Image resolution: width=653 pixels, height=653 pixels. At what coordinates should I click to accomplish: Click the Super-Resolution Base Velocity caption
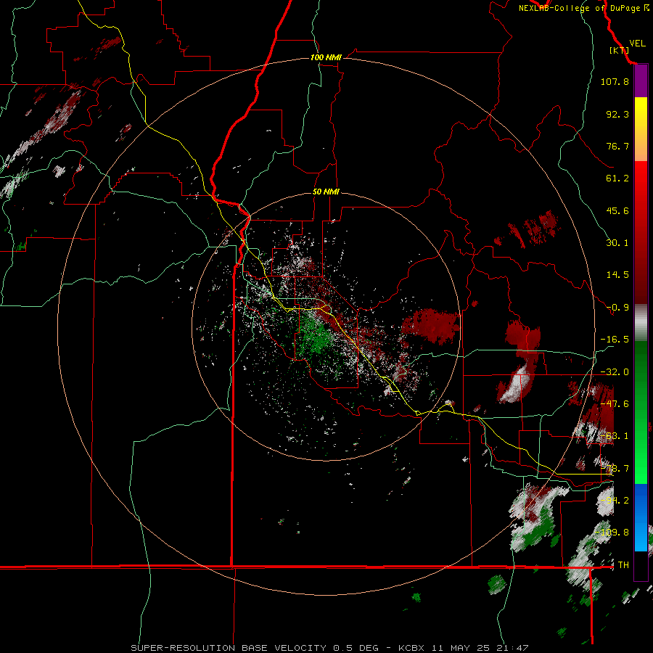[329, 648]
